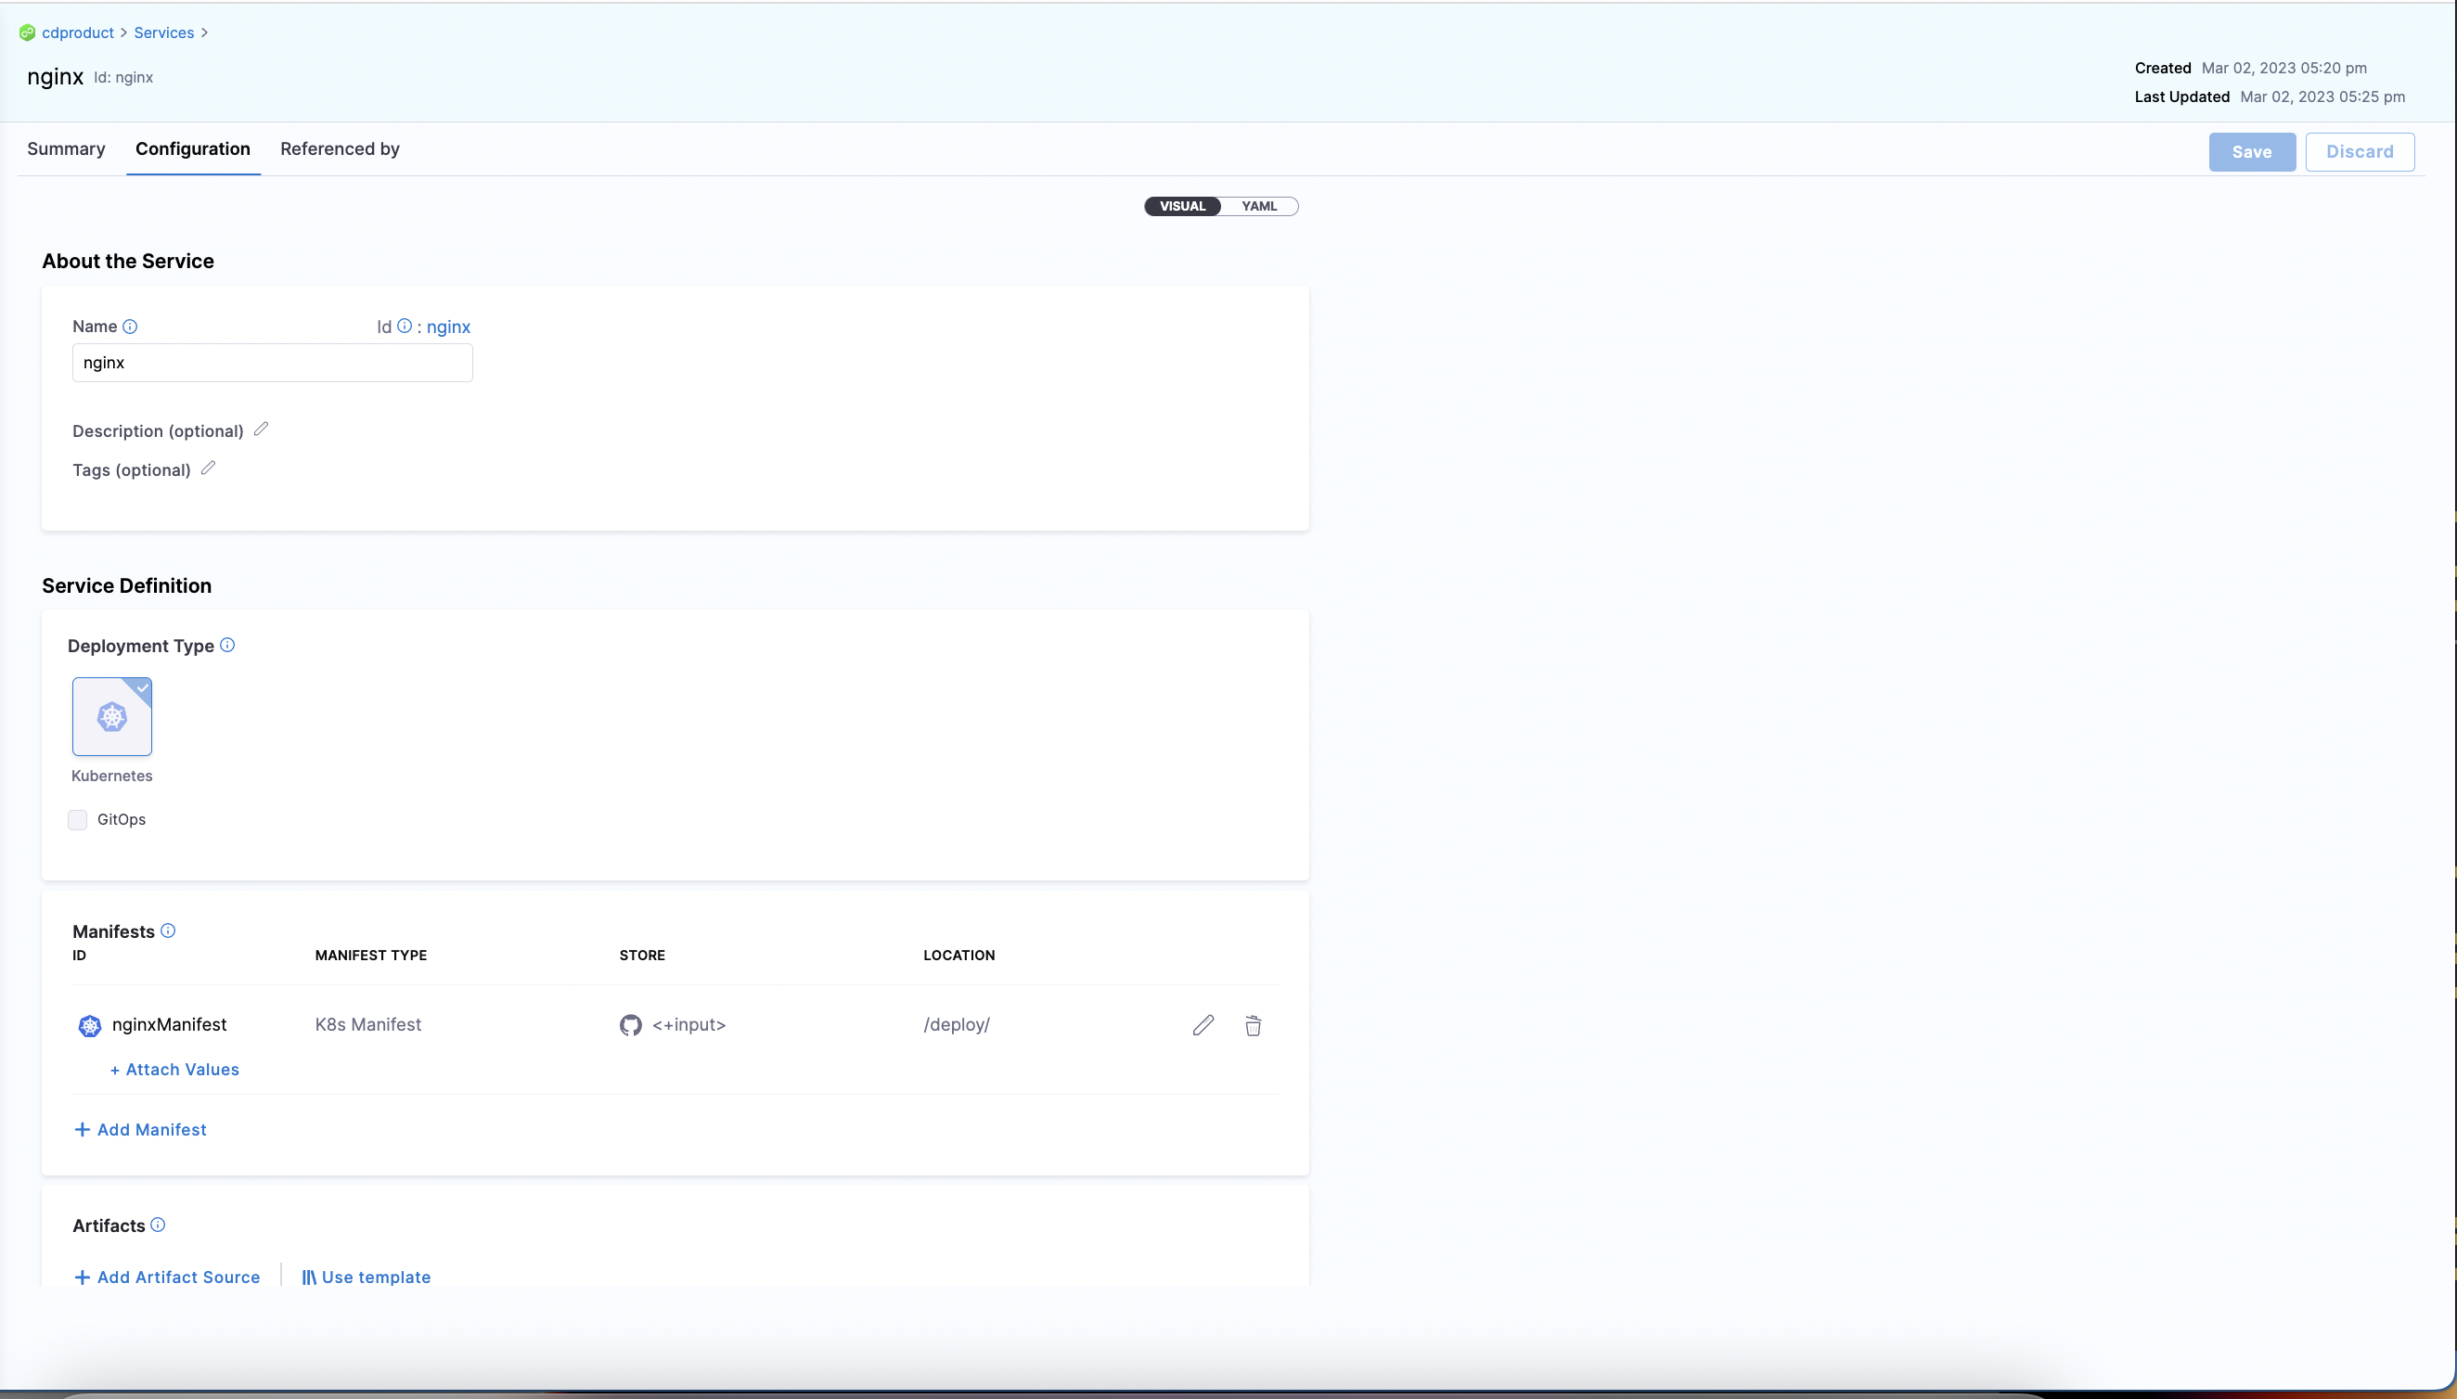This screenshot has width=2457, height=1399.
Task: Click info icon next to Manifests
Action: click(x=168, y=931)
